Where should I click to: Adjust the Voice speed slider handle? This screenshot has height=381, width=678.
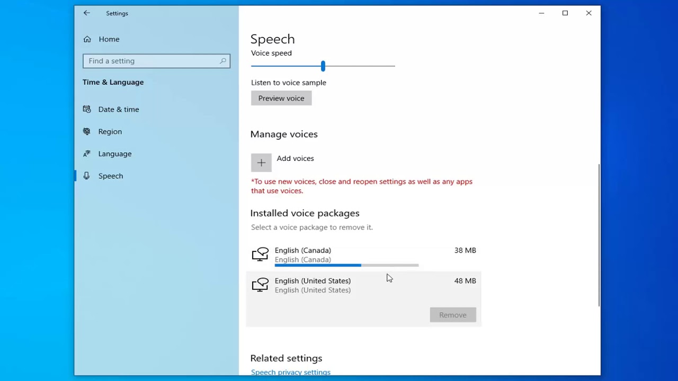(323, 66)
